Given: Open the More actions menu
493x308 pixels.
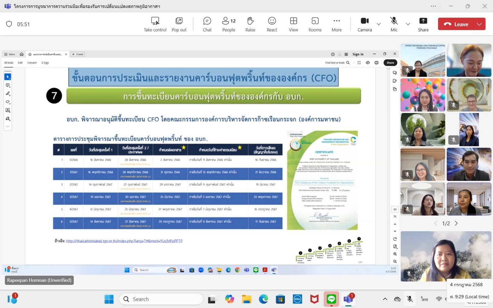Looking at the screenshot, I should [x=336, y=24].
